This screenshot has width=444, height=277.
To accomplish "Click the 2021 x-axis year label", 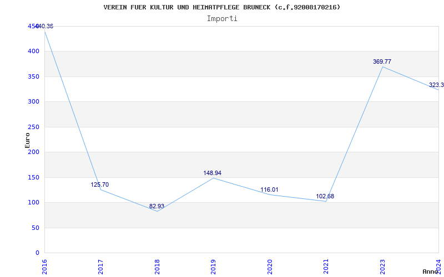I will pos(326,267).
